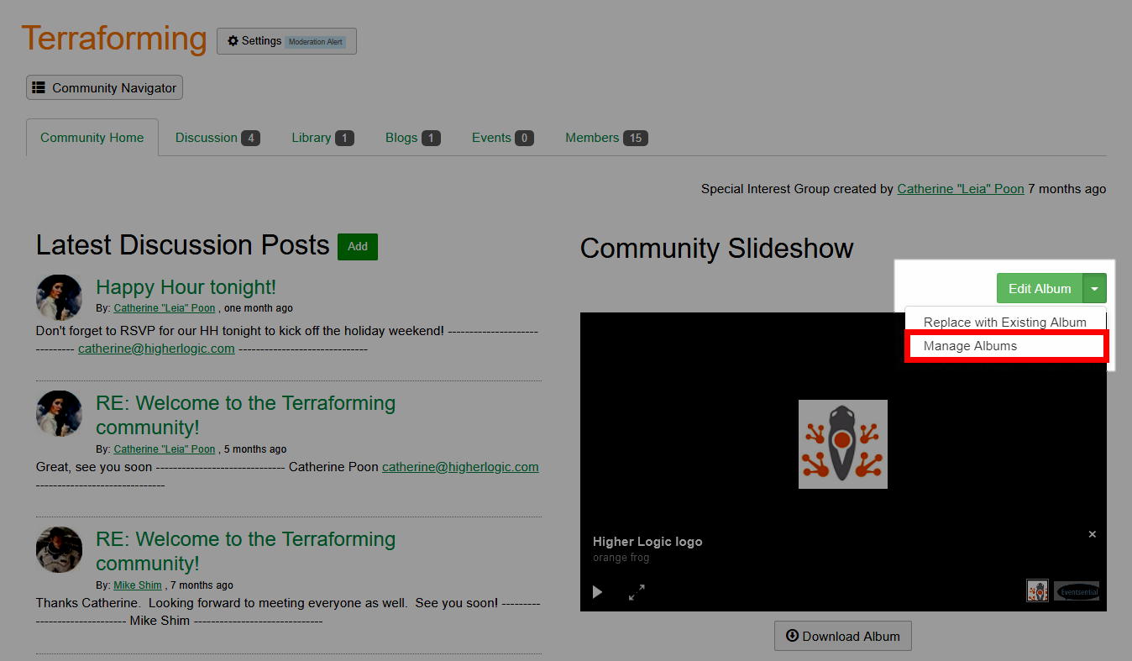The width and height of the screenshot is (1132, 661).
Task: Choose Manage Albums from dropdown
Action: [x=970, y=346]
